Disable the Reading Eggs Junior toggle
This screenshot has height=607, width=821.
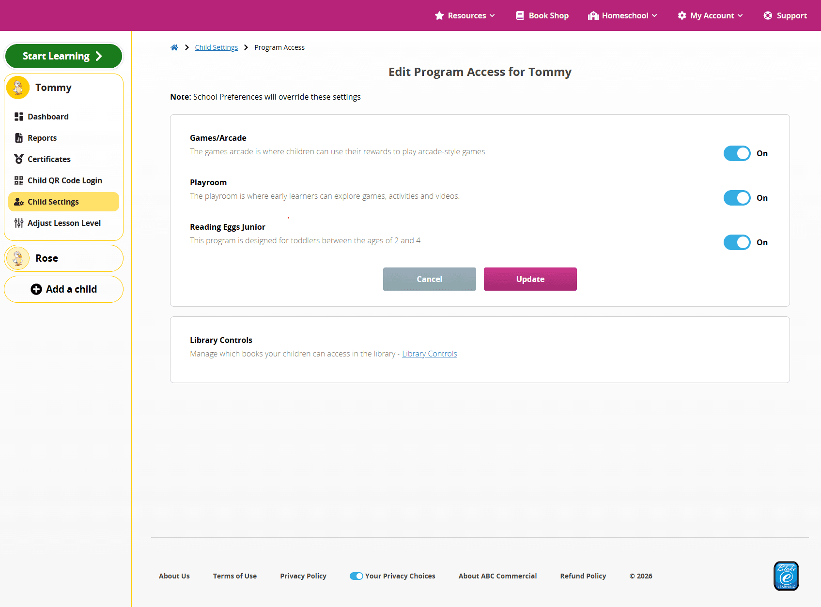pyautogui.click(x=737, y=242)
